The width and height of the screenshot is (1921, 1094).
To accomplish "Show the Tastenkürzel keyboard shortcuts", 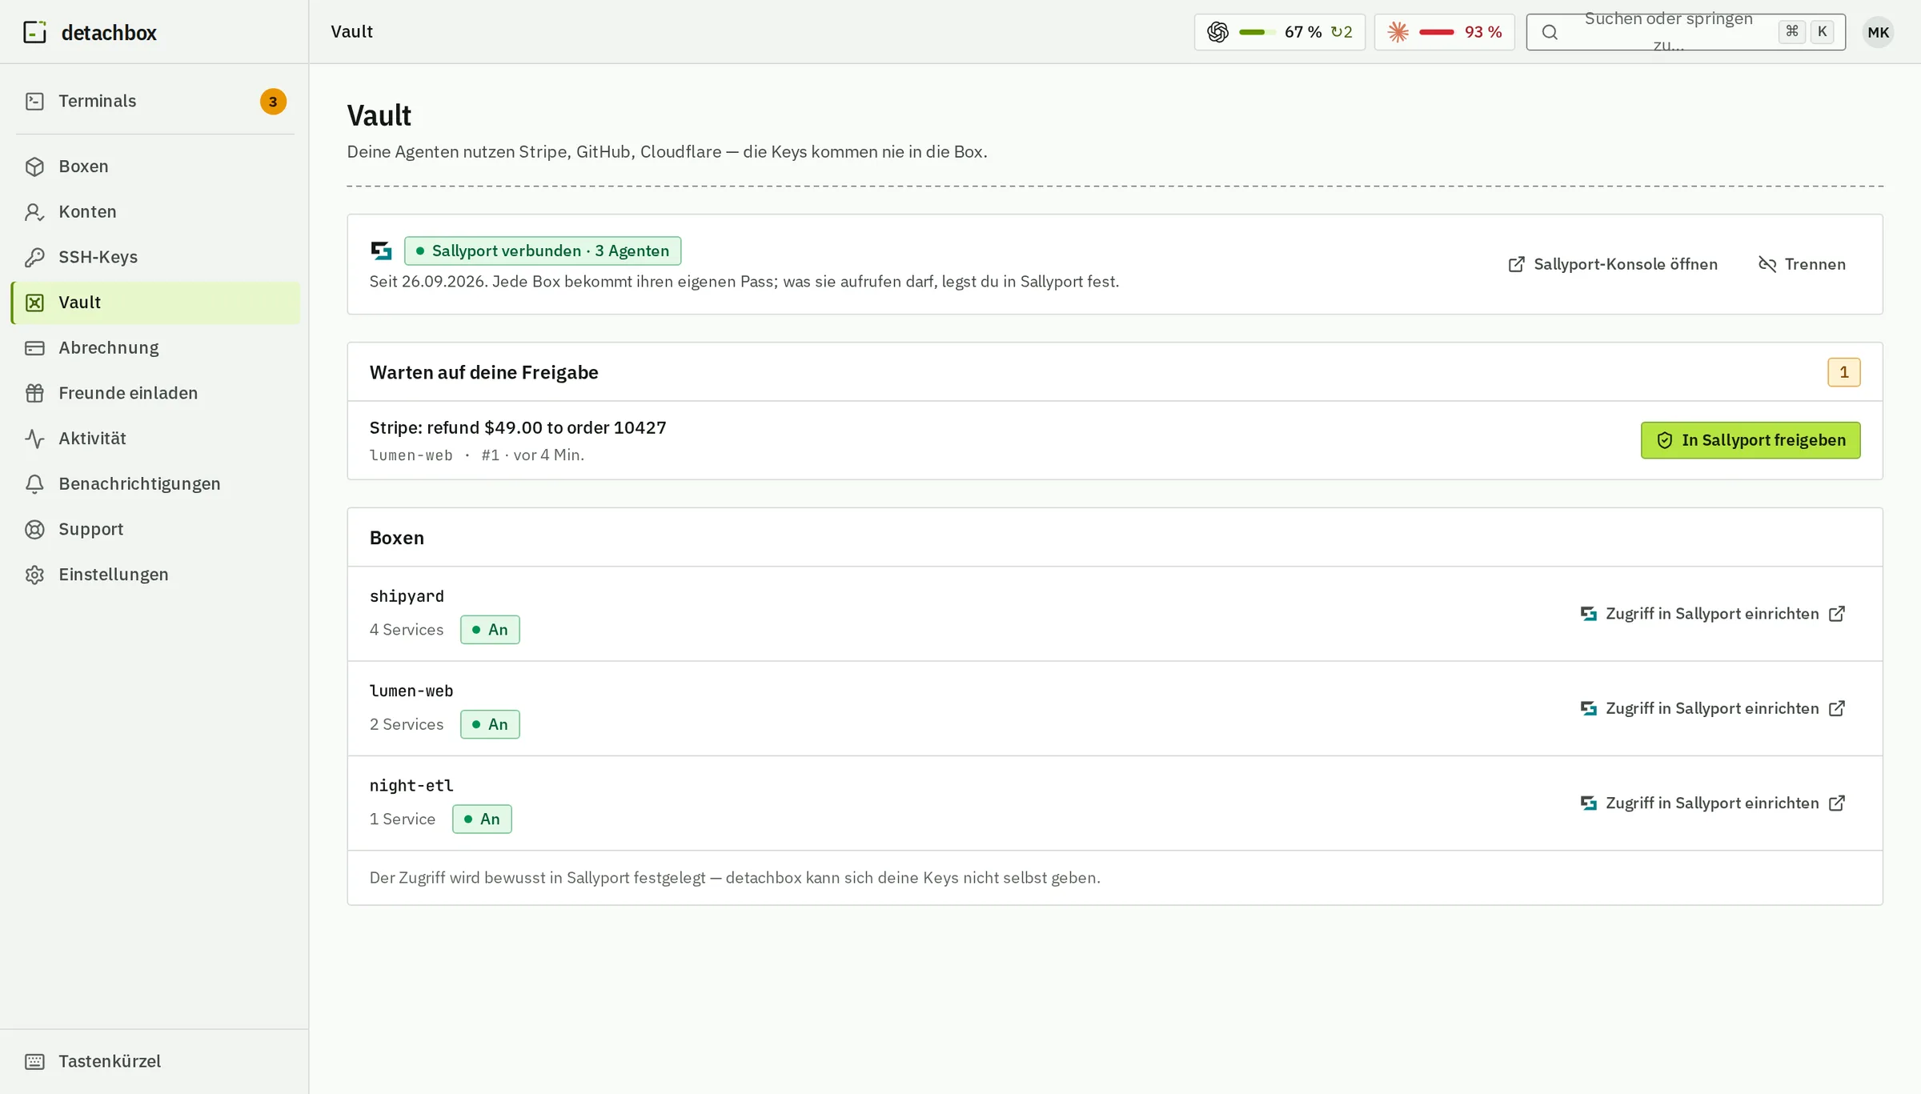I will [x=155, y=1061].
